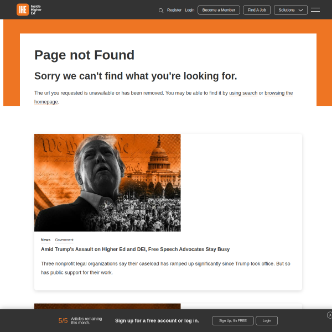
Task: Follow the "using search" link
Action: tap(243, 93)
